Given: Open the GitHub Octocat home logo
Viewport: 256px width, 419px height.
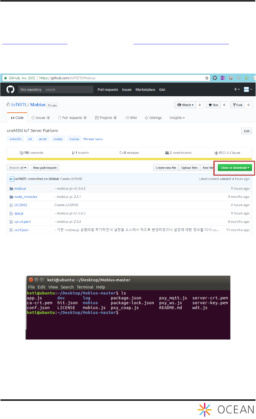Looking at the screenshot, I should (x=10, y=90).
